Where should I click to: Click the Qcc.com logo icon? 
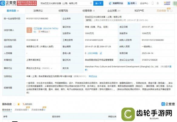point(2,3)
